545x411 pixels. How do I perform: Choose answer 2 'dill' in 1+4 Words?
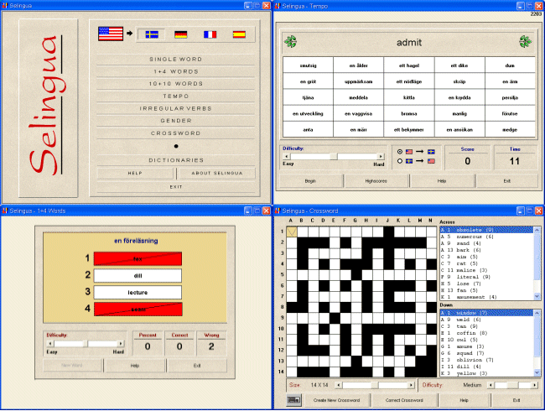point(138,276)
